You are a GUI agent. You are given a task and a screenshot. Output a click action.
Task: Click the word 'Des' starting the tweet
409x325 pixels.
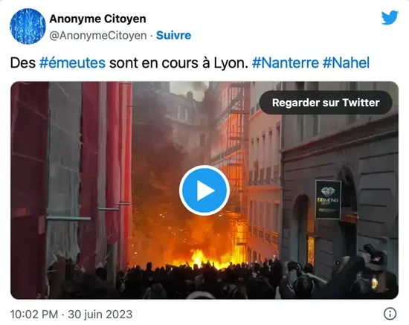tap(23, 63)
